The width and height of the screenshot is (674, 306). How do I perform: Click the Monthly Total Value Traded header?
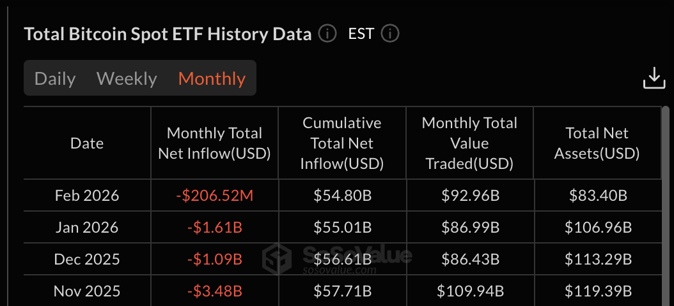pos(469,143)
